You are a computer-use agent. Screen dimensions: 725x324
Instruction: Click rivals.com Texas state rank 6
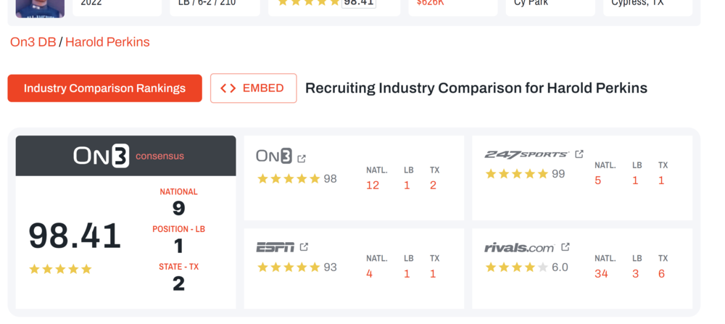tap(661, 274)
